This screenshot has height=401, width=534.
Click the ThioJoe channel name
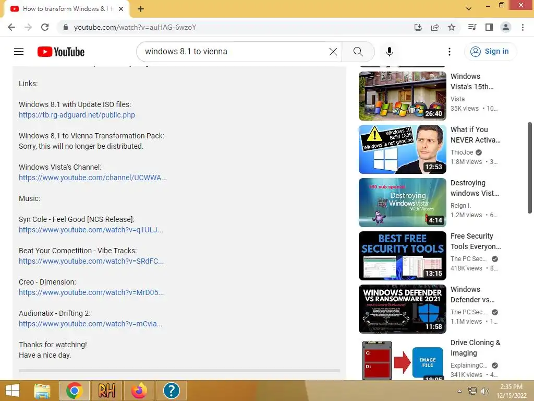[462, 152]
